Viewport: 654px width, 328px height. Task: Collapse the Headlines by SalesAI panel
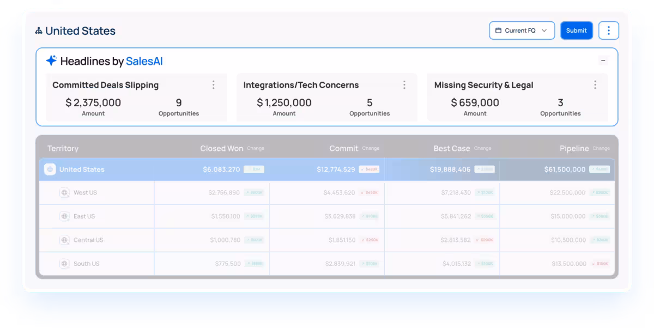point(603,60)
